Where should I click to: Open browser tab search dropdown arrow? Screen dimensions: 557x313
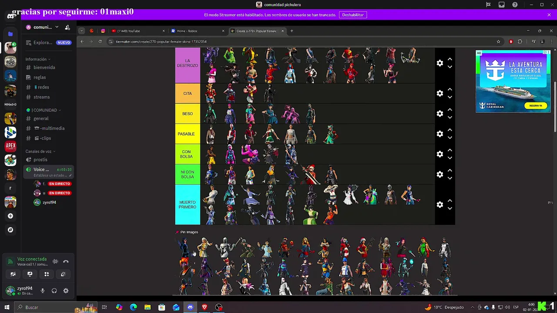81,31
